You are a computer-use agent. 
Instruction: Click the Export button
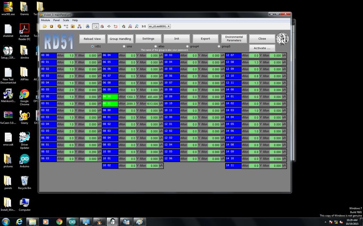(205, 39)
